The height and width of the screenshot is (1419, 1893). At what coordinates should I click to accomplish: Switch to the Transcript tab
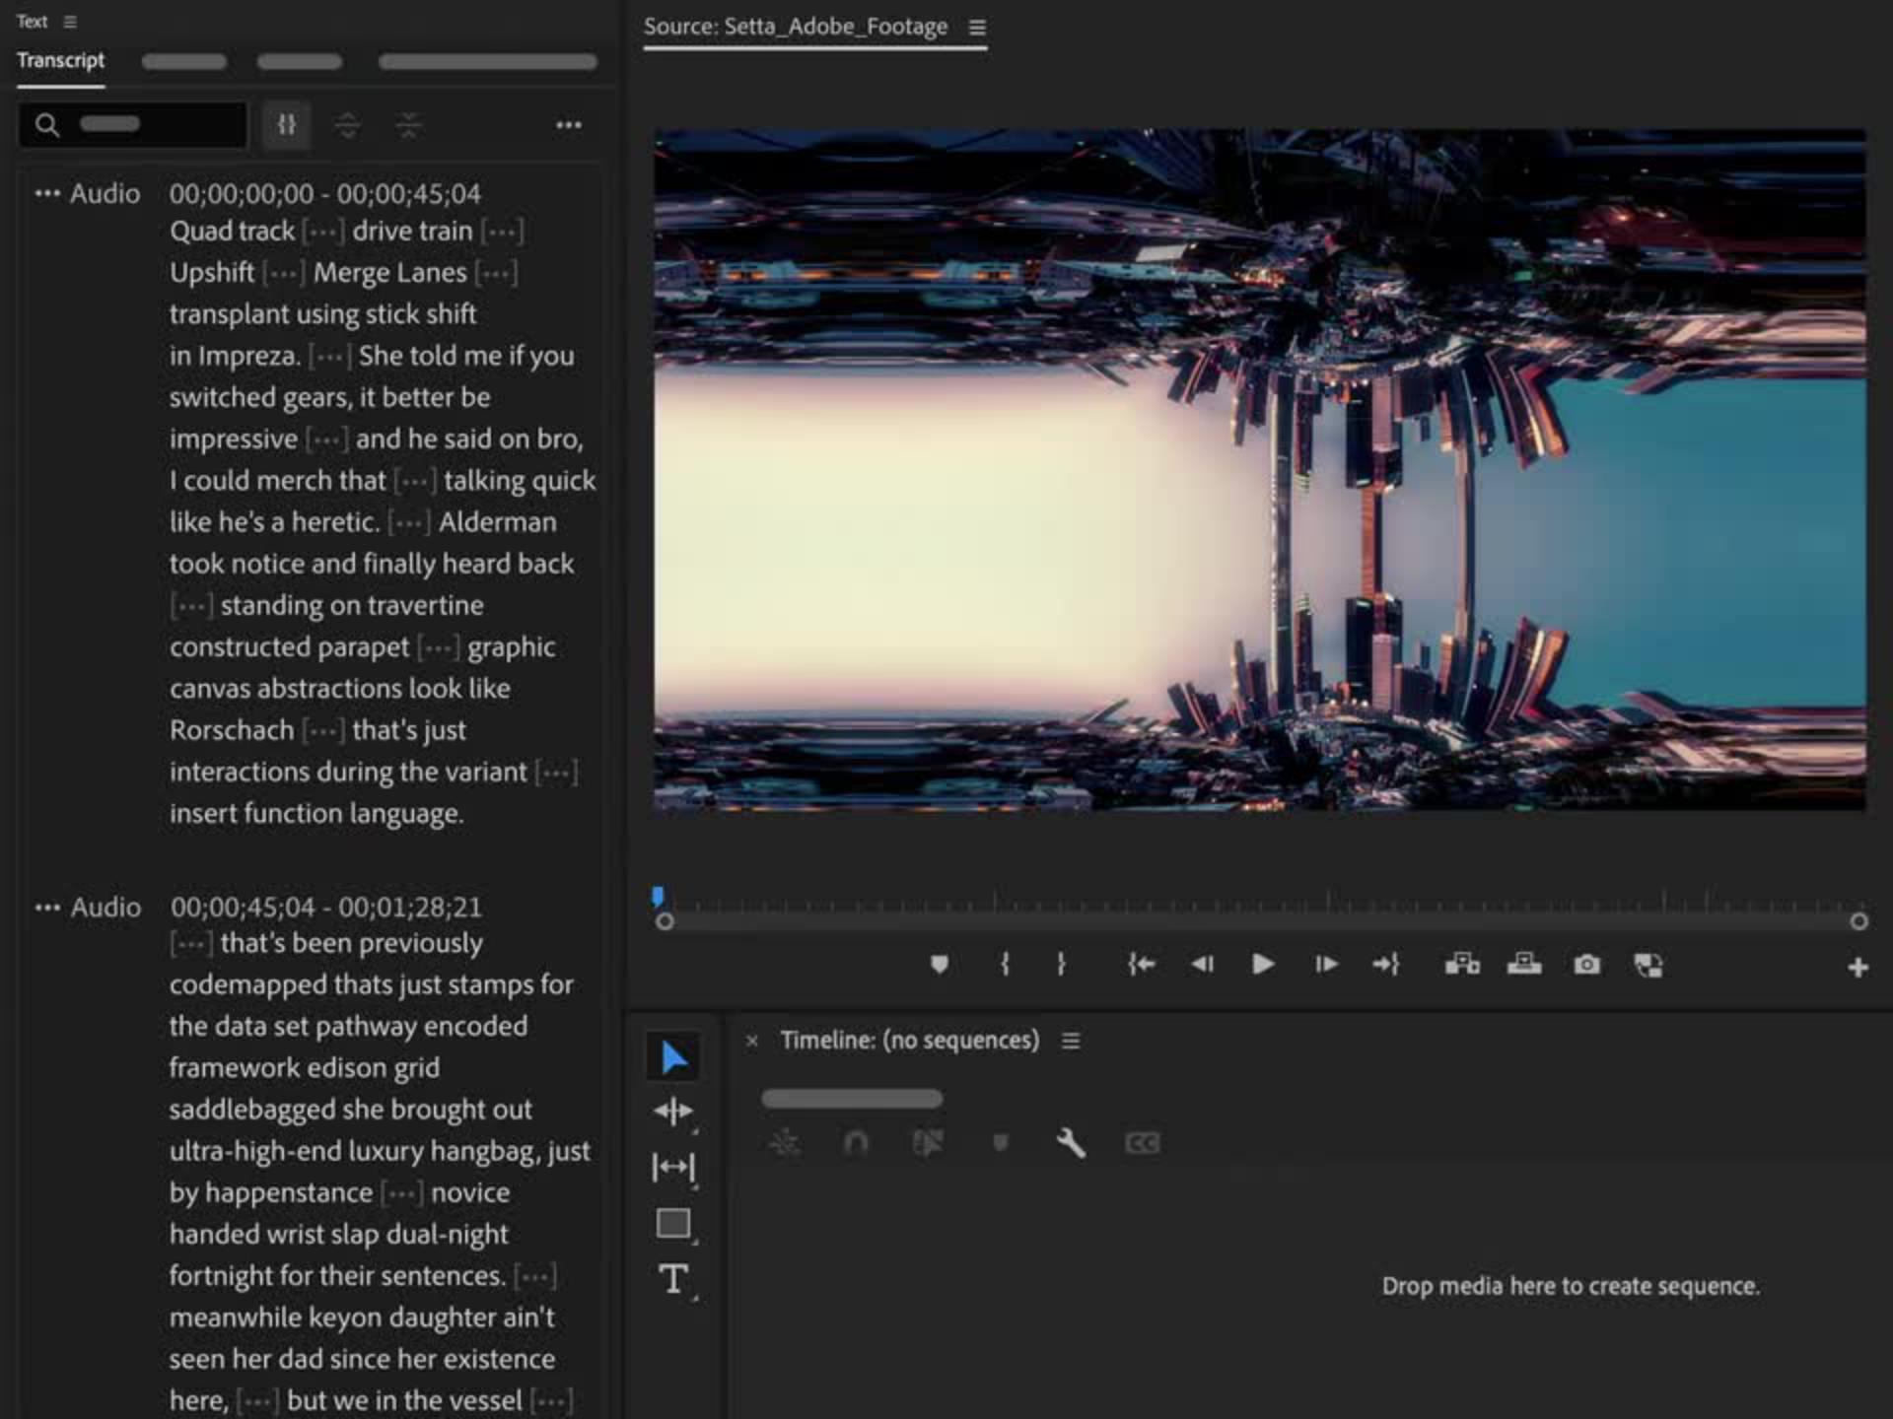pyautogui.click(x=60, y=61)
